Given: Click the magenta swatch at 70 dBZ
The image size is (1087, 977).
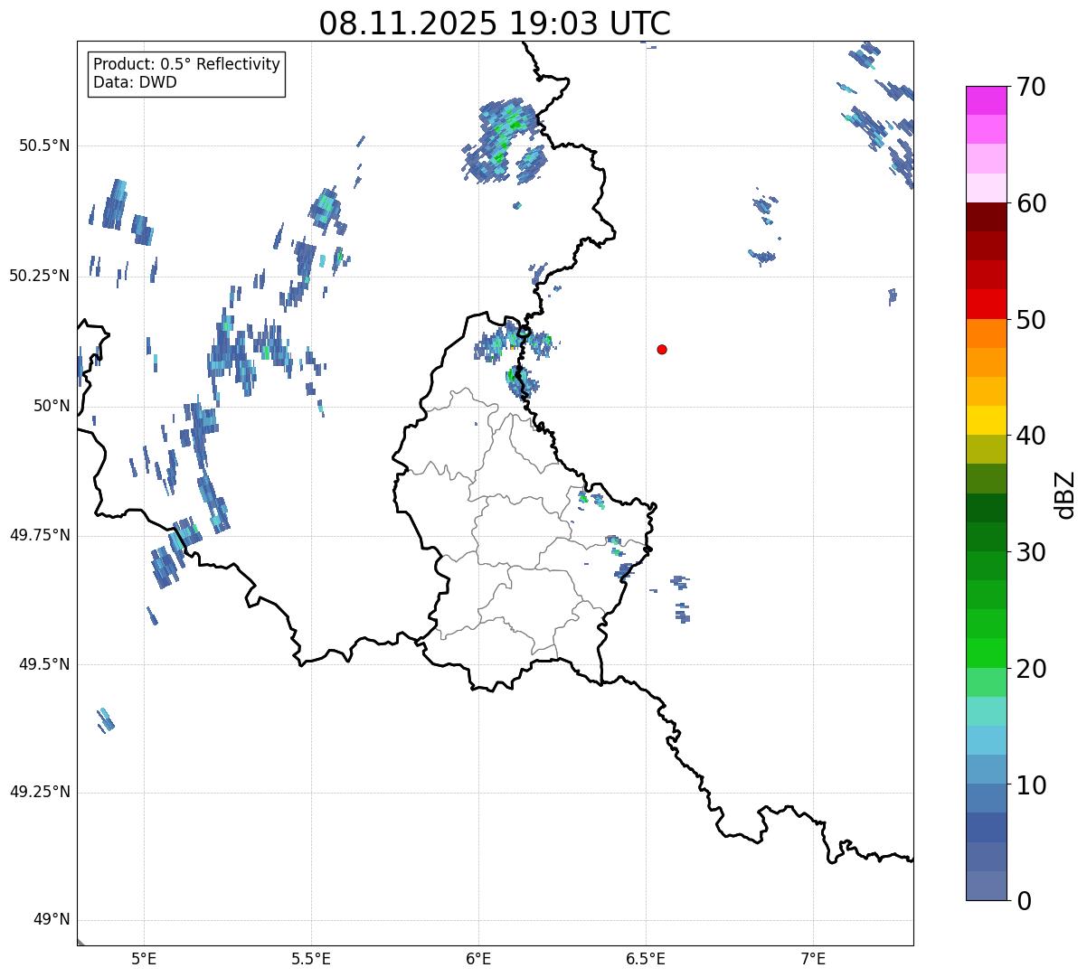Looking at the screenshot, I should pyautogui.click(x=987, y=100).
